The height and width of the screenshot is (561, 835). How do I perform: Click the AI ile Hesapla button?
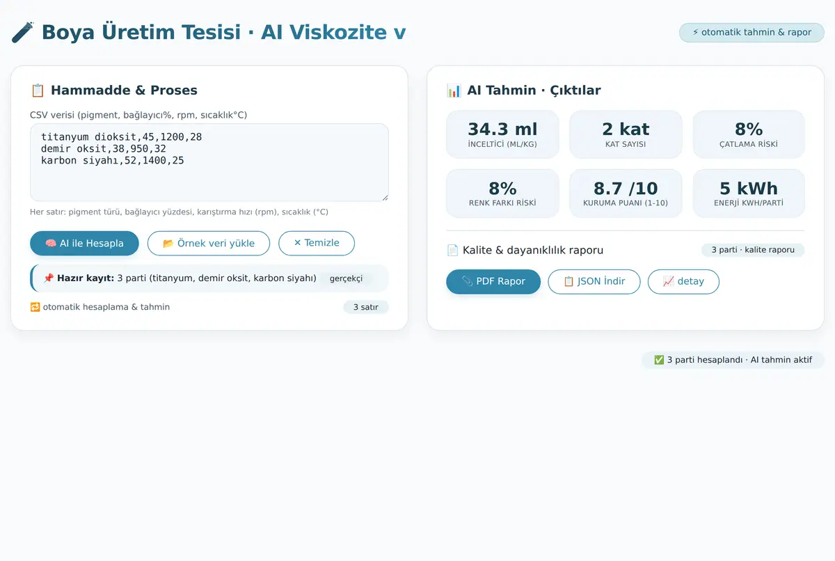click(84, 244)
